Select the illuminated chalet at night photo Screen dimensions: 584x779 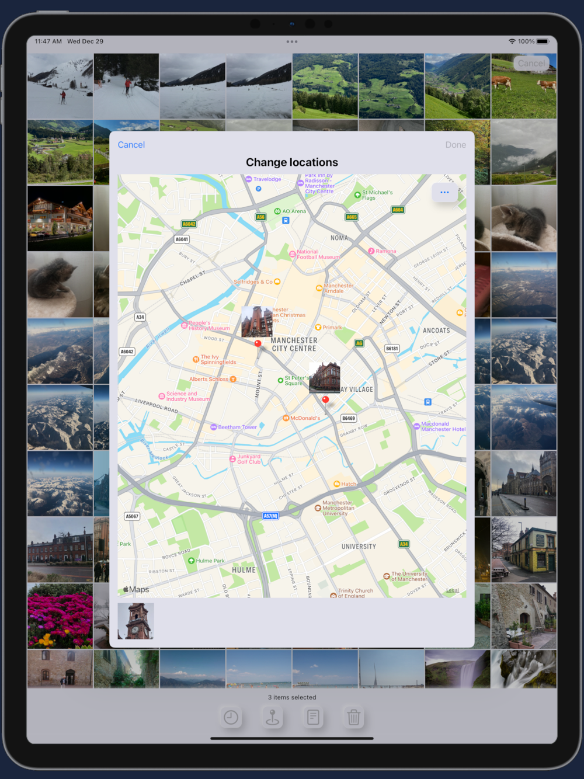(x=60, y=218)
